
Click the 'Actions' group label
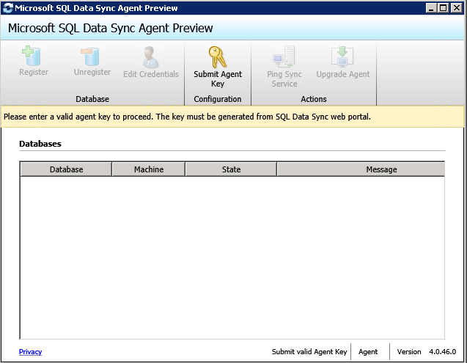pyautogui.click(x=313, y=99)
